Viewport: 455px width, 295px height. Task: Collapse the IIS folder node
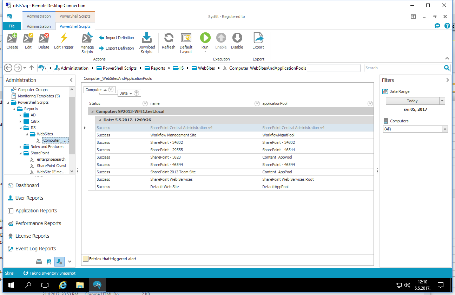click(x=21, y=128)
